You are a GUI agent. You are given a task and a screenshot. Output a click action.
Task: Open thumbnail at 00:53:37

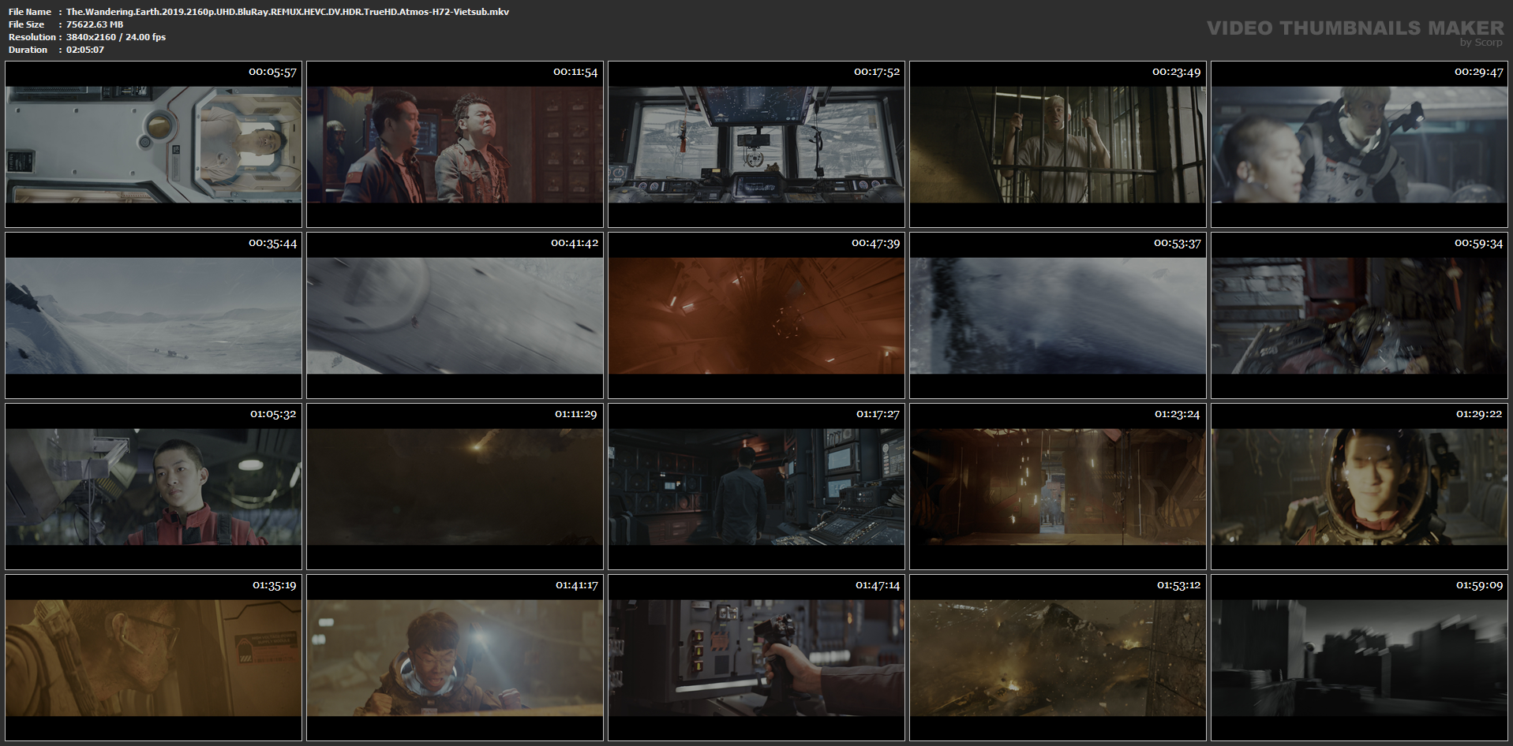click(1058, 315)
